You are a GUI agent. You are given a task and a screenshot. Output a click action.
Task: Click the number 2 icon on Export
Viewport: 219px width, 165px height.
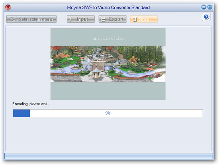click(x=103, y=19)
